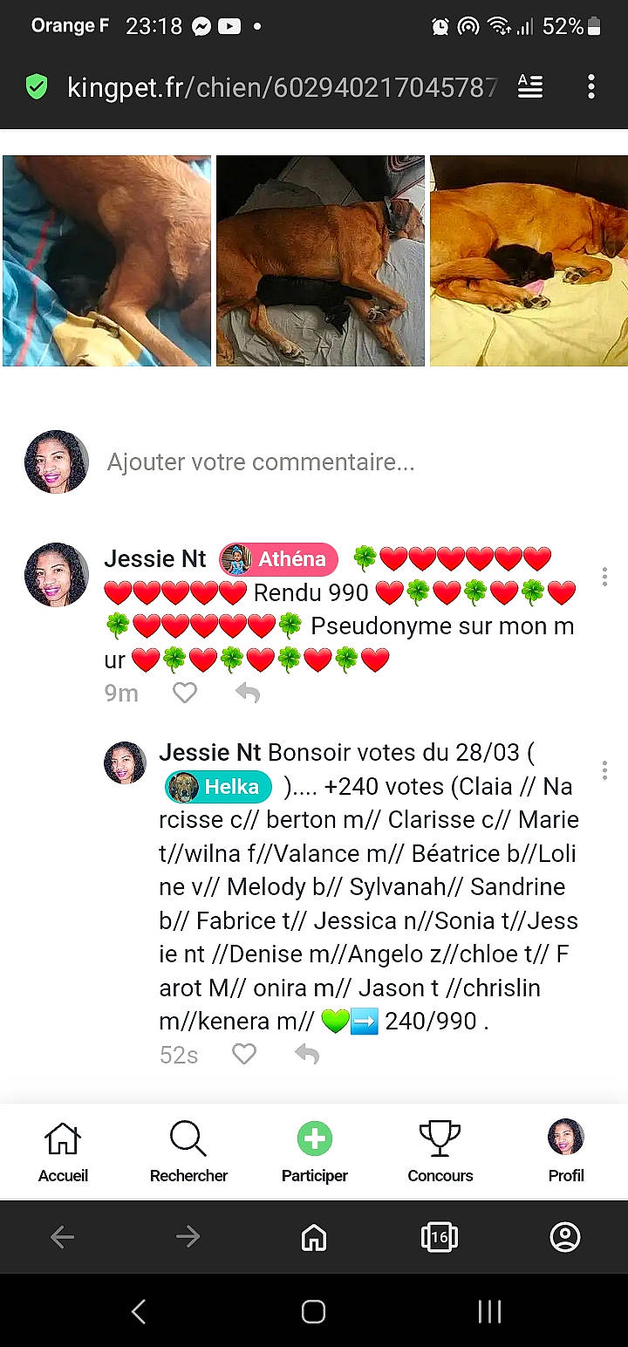Open the Rechercher search tab
Screen dimensions: 628x1347
[188, 1152]
